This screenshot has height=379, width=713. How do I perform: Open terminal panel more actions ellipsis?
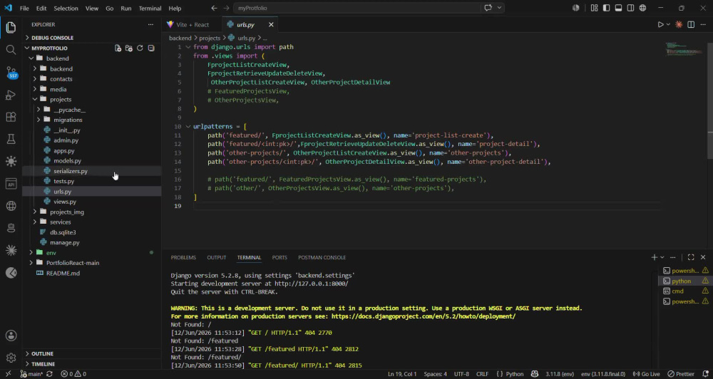pos(673,257)
